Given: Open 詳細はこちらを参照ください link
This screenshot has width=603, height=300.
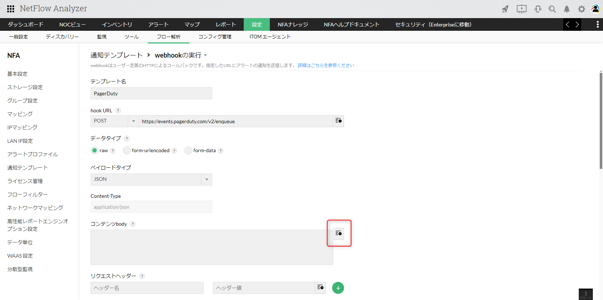Looking at the screenshot, I should pos(326,66).
